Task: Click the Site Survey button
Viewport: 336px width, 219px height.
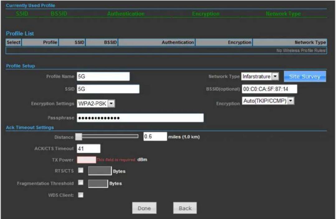Action: point(305,76)
